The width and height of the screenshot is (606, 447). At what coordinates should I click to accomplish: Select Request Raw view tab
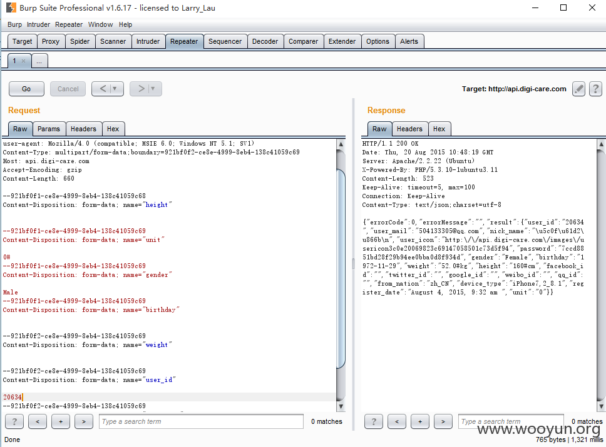pos(20,129)
